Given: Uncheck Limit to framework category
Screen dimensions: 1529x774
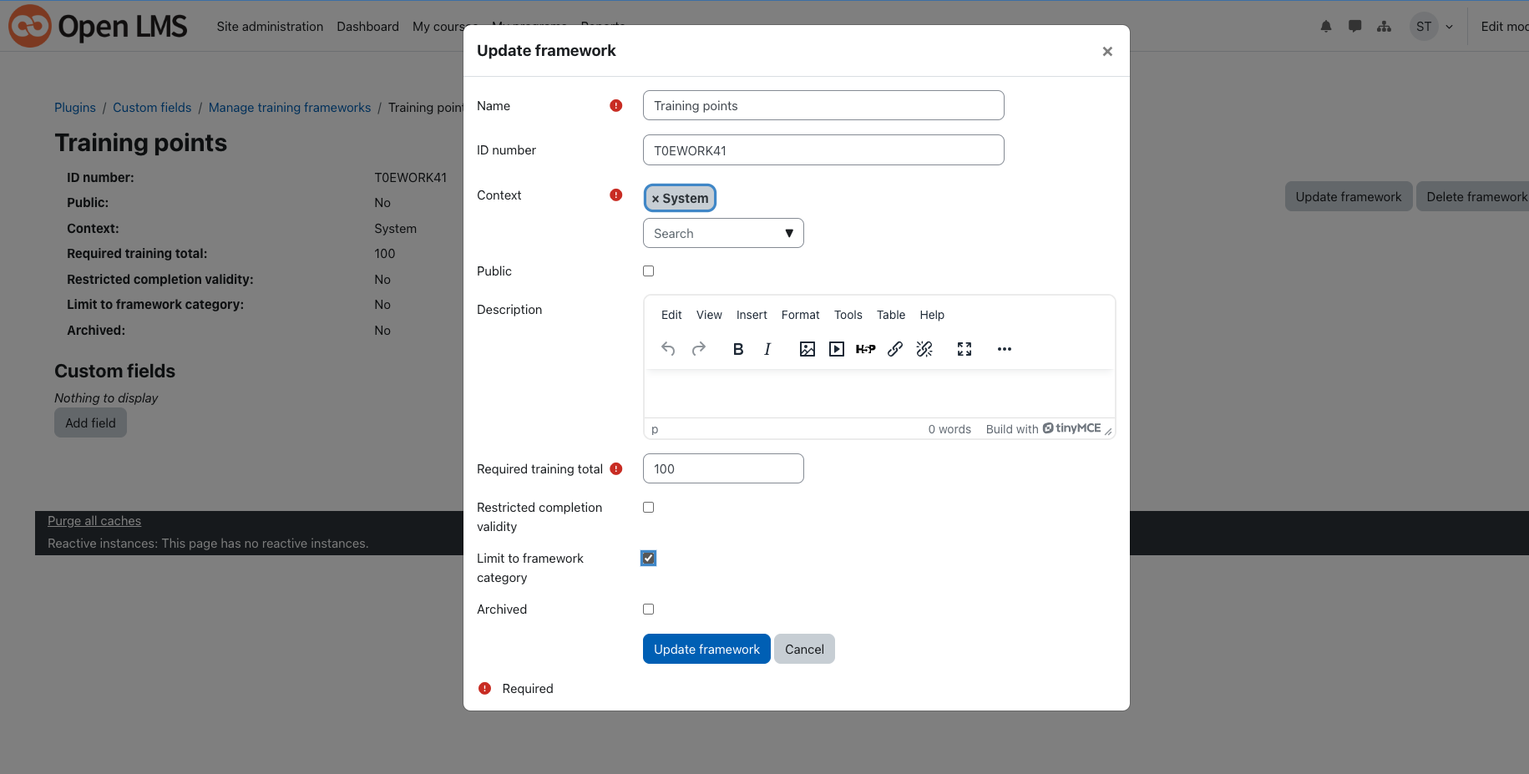Looking at the screenshot, I should (648, 558).
